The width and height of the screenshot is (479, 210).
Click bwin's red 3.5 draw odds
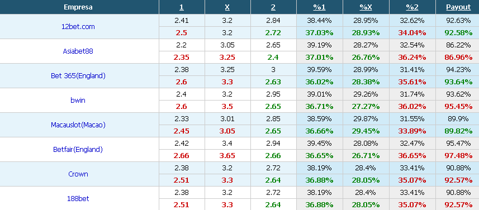pyautogui.click(x=227, y=107)
